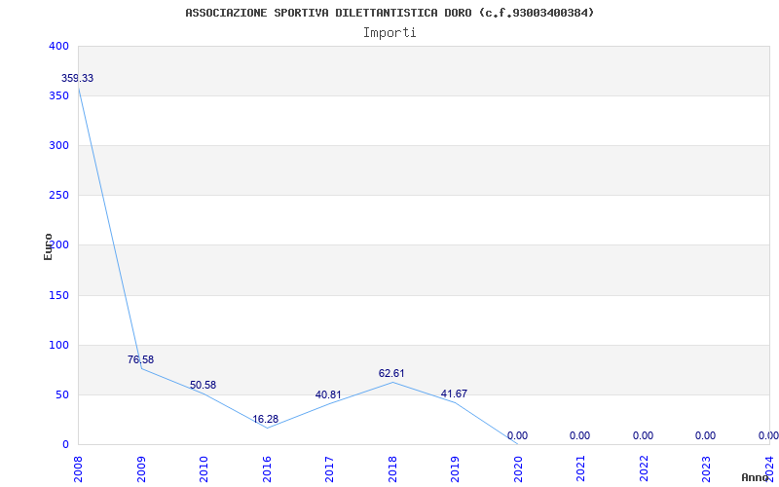The height and width of the screenshot is (487, 779).
Task: Select the 40.81 data label
Action: 328,395
